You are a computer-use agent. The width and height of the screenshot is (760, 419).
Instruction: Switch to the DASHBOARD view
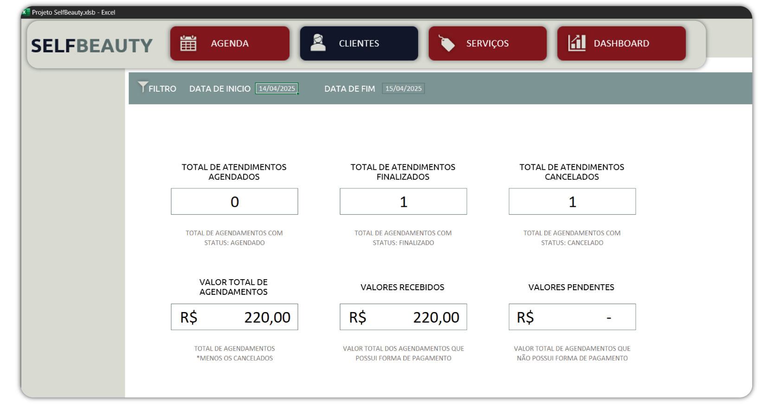pos(621,44)
